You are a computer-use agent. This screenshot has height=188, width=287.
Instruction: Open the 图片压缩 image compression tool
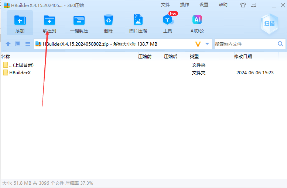(138, 19)
